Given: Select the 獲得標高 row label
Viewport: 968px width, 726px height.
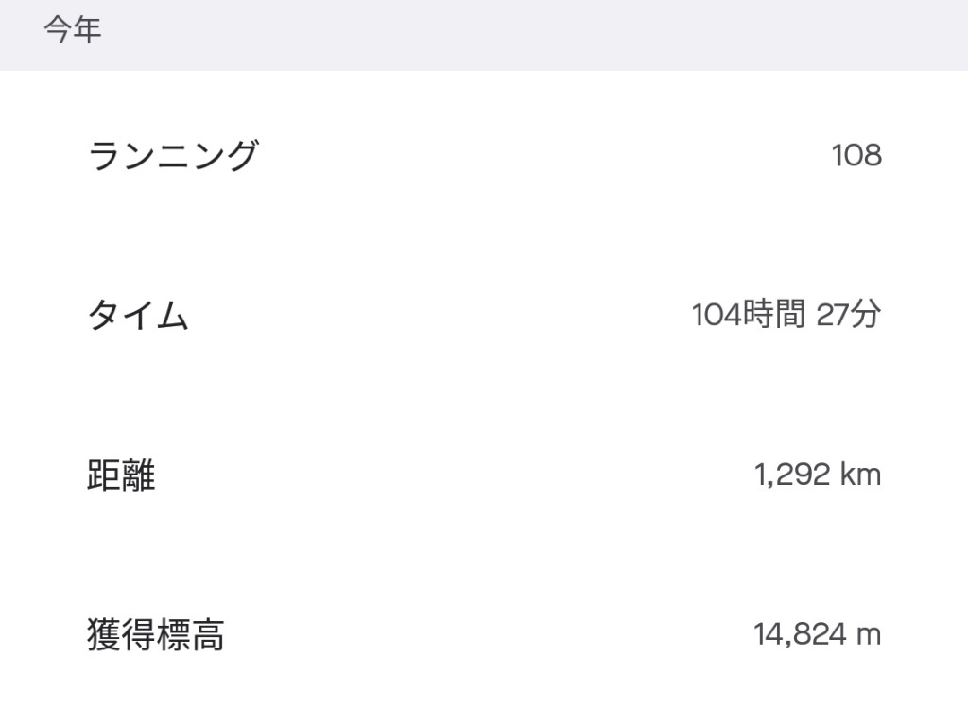Looking at the screenshot, I should pos(156,634).
